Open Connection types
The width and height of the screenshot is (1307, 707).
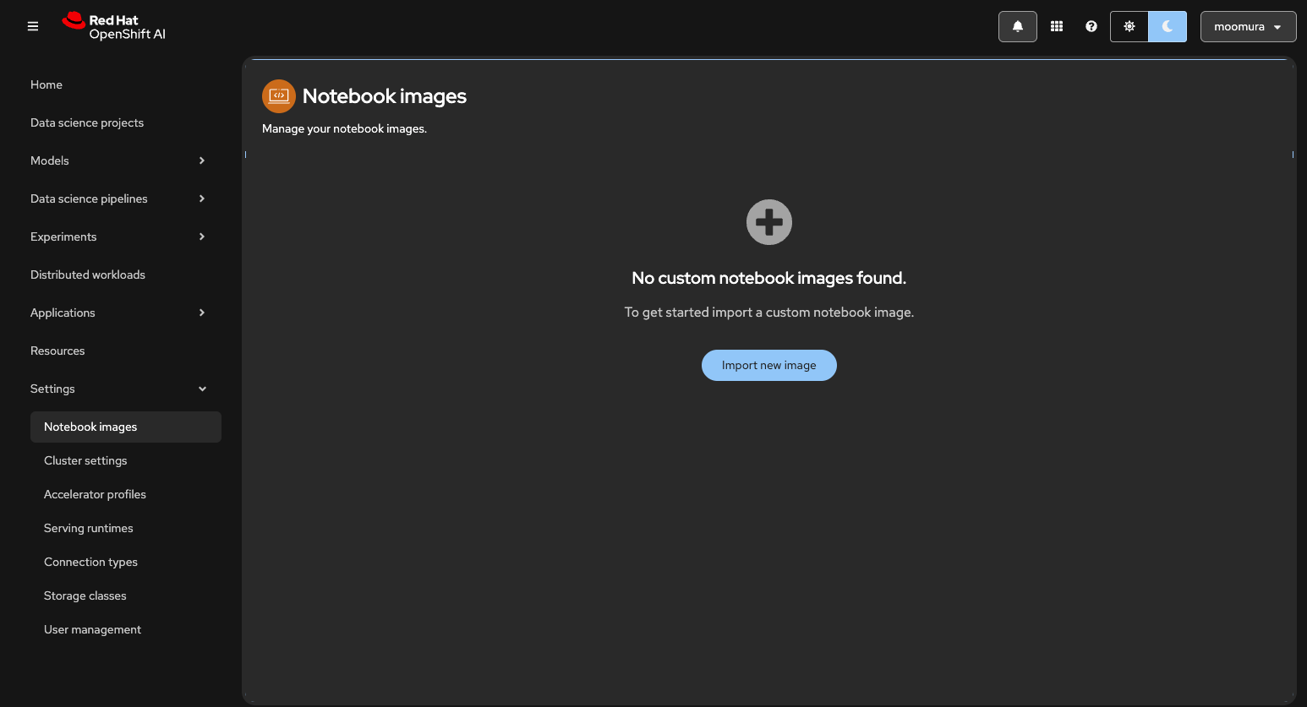[x=126, y=562]
